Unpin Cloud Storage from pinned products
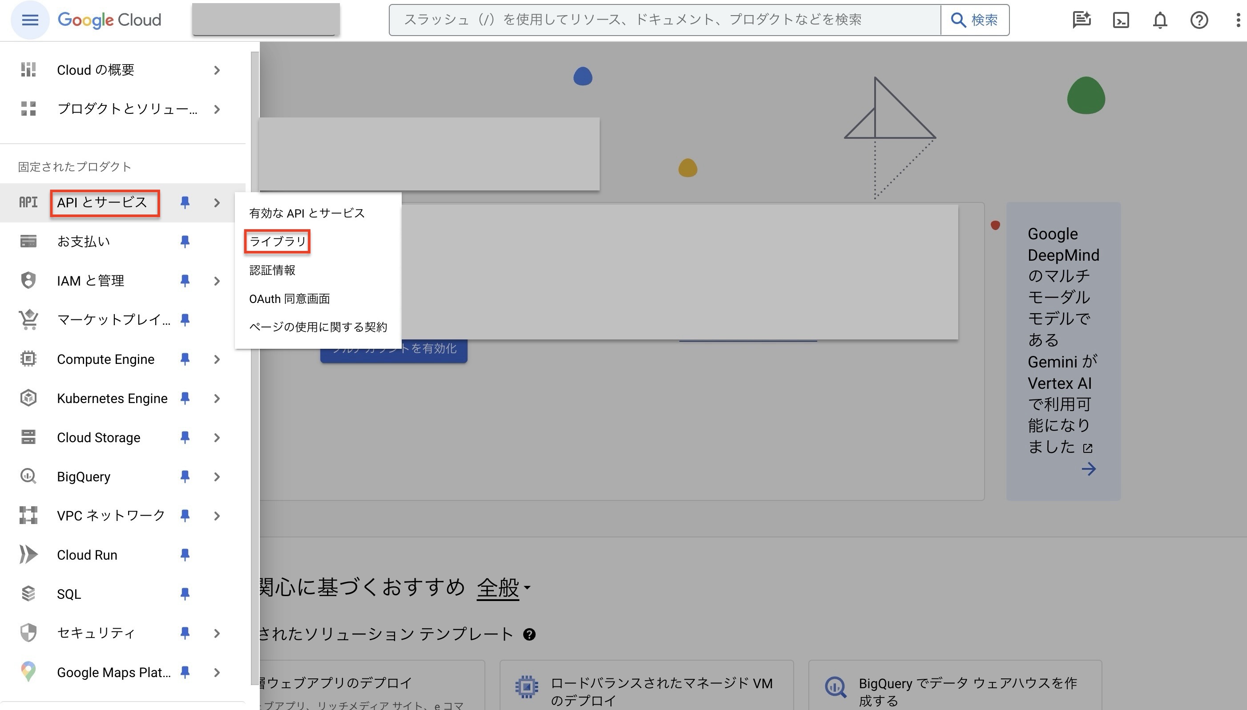Image resolution: width=1247 pixels, height=710 pixels. coord(185,437)
